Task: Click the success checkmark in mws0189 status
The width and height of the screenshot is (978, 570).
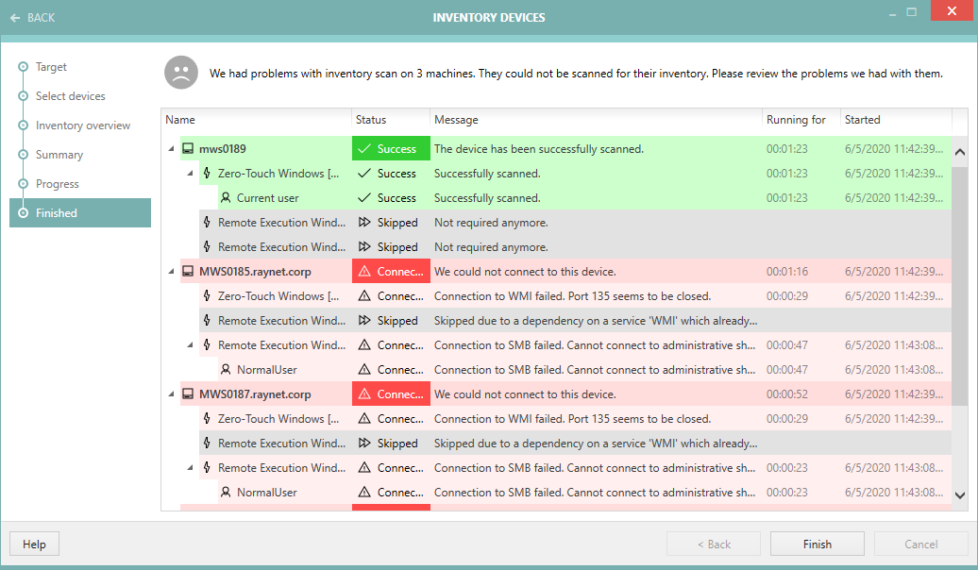Action: pyautogui.click(x=364, y=149)
